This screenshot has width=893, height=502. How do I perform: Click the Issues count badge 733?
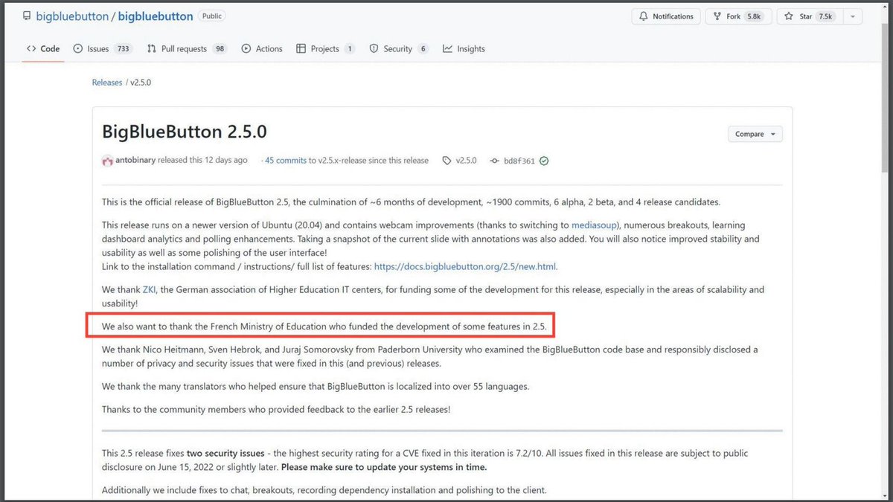123,49
